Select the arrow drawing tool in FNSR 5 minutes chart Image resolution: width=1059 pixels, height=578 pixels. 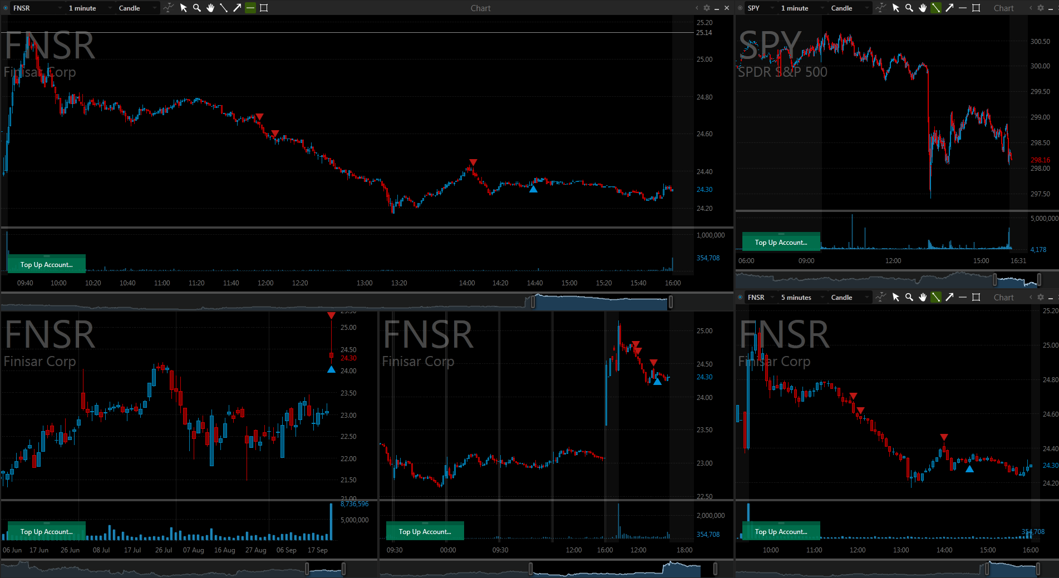coord(949,297)
